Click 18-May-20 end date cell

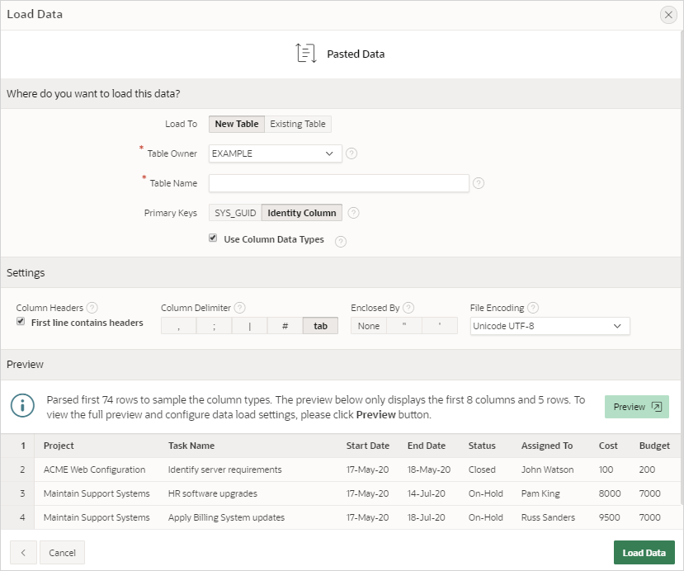tap(429, 470)
